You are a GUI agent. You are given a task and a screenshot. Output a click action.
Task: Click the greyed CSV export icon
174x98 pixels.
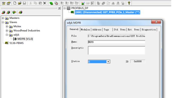point(77,3)
